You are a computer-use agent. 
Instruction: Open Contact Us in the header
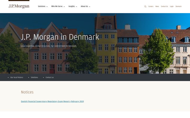164,7
